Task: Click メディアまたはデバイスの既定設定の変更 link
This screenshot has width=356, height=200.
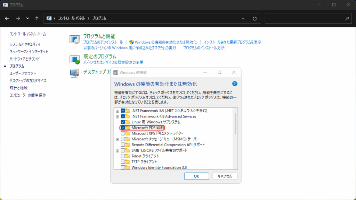Action: tap(113, 62)
